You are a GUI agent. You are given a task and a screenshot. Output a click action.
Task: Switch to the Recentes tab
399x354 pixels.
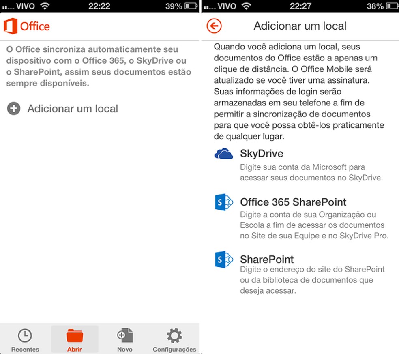point(25,340)
